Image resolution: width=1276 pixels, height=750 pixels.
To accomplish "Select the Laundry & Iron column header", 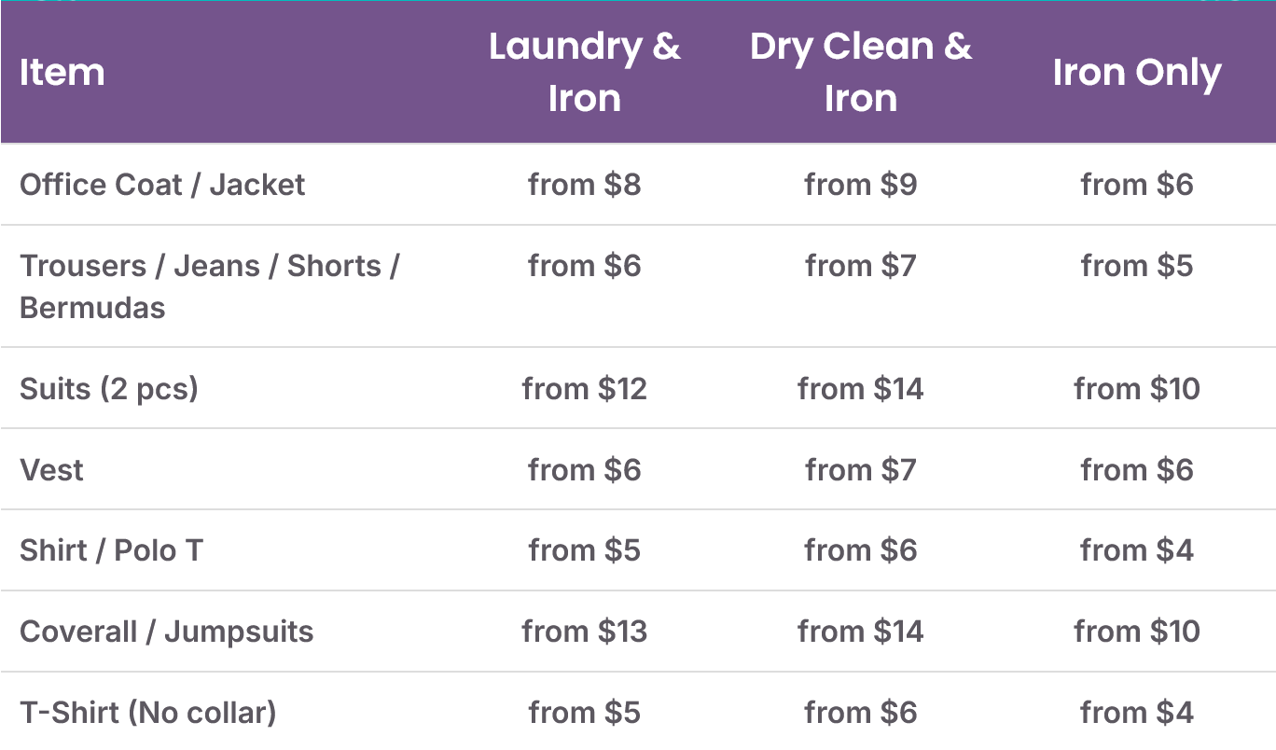I will pyautogui.click(x=584, y=72).
